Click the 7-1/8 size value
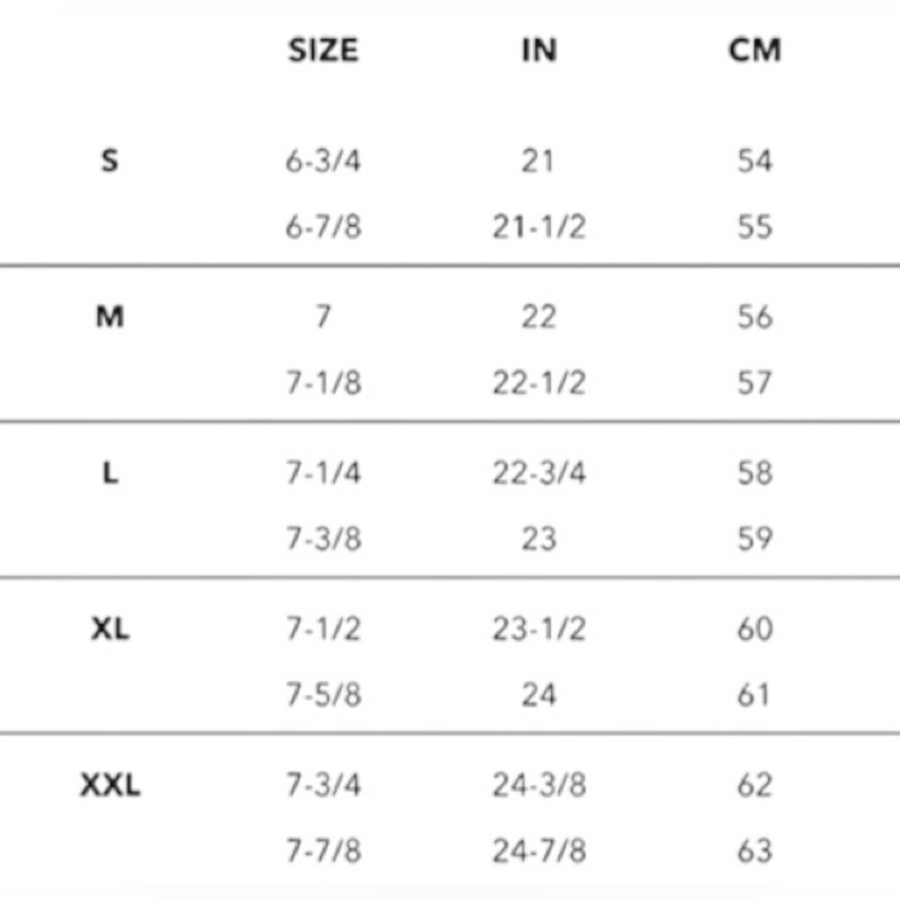The image size is (900, 900). pyautogui.click(x=323, y=383)
